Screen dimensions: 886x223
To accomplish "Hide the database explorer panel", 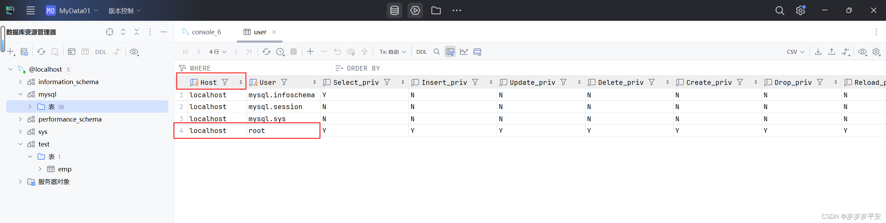I will coord(164,32).
